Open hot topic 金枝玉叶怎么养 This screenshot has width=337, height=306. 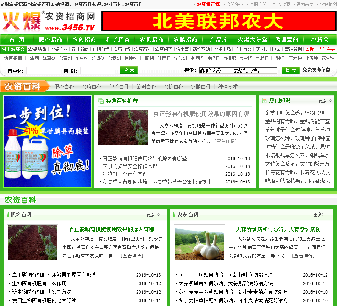pos(297,113)
